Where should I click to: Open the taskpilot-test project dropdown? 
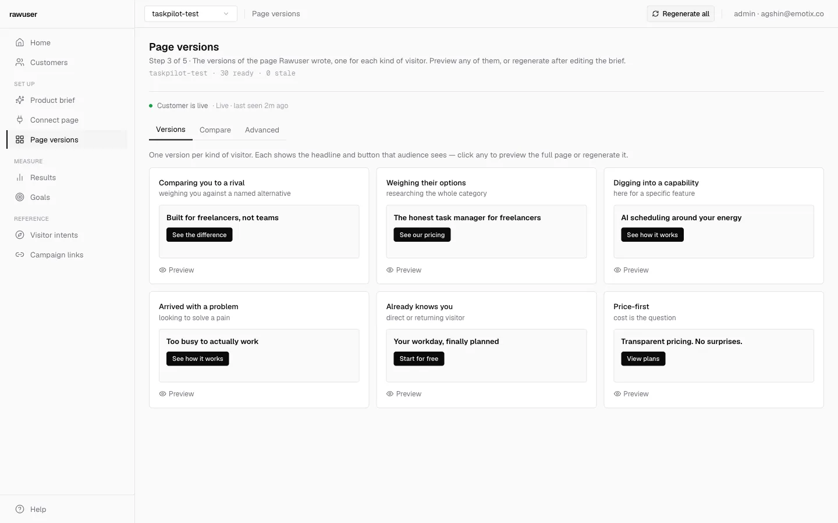coord(190,13)
